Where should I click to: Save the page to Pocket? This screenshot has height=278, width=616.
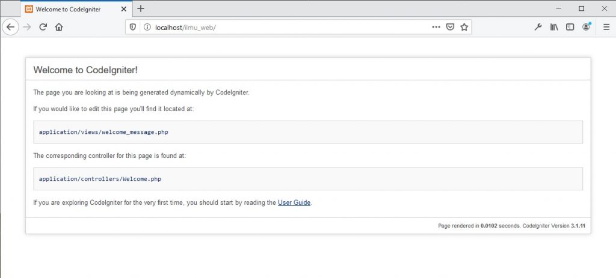click(450, 27)
